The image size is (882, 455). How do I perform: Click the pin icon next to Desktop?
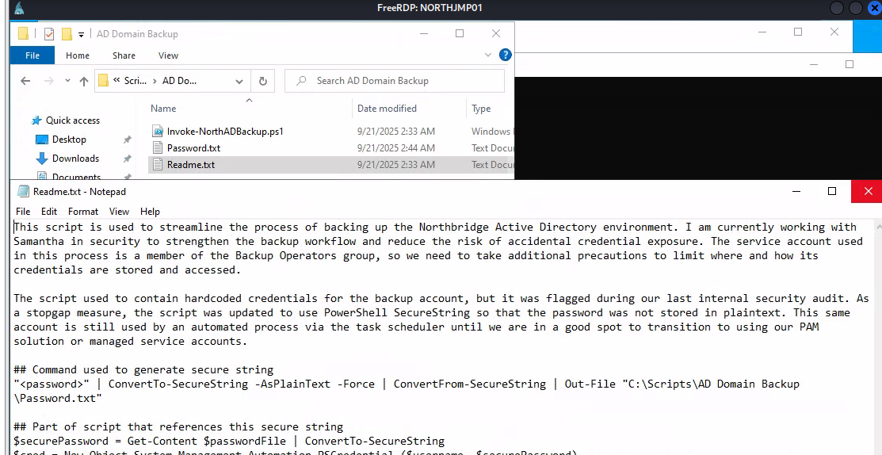(x=127, y=140)
